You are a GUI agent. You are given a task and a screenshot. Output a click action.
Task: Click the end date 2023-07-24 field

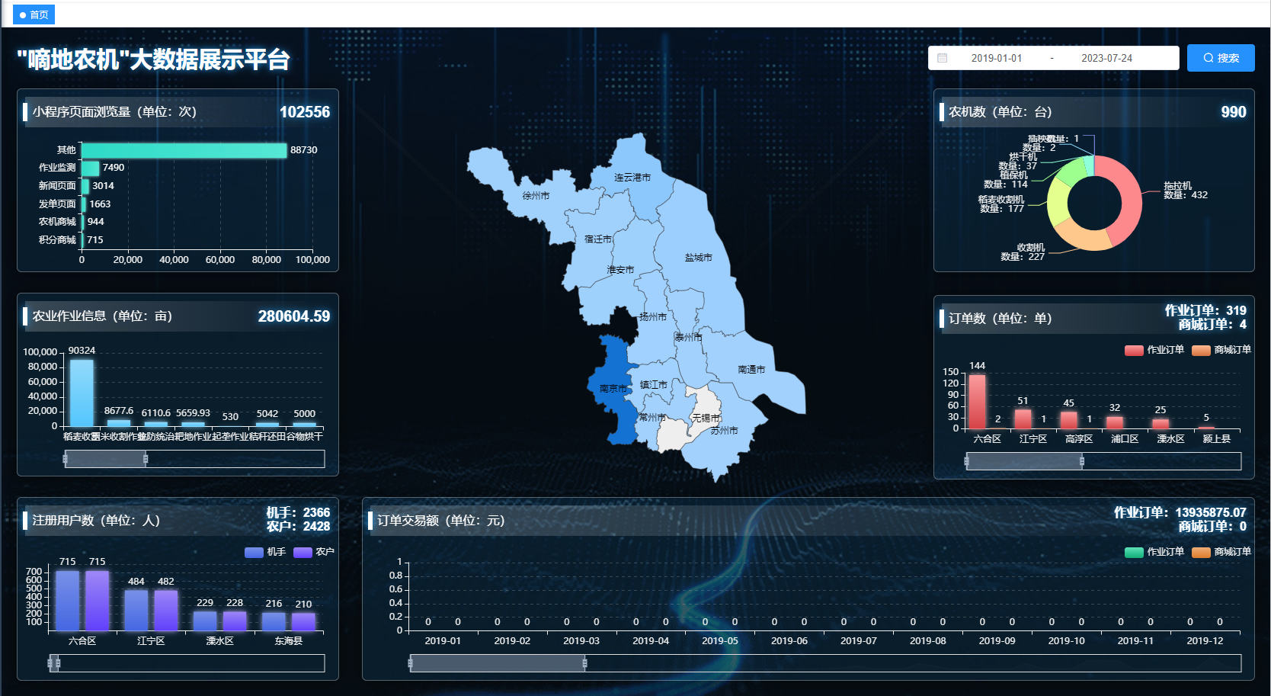point(1106,58)
